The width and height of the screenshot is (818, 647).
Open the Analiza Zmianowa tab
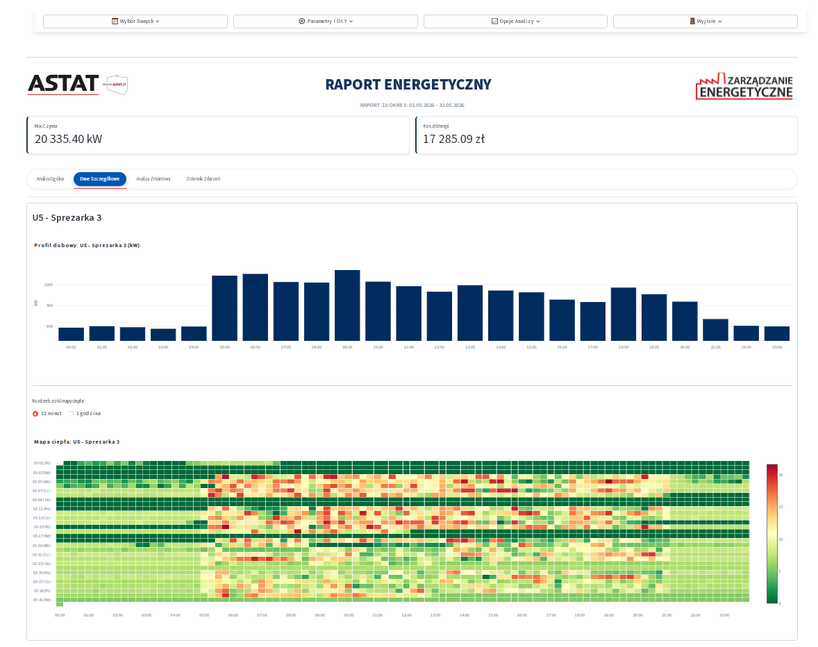click(153, 179)
